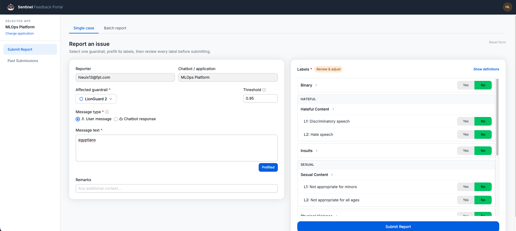Expand the Hateful Content chevron
This screenshot has width=516, height=231.
(333, 109)
